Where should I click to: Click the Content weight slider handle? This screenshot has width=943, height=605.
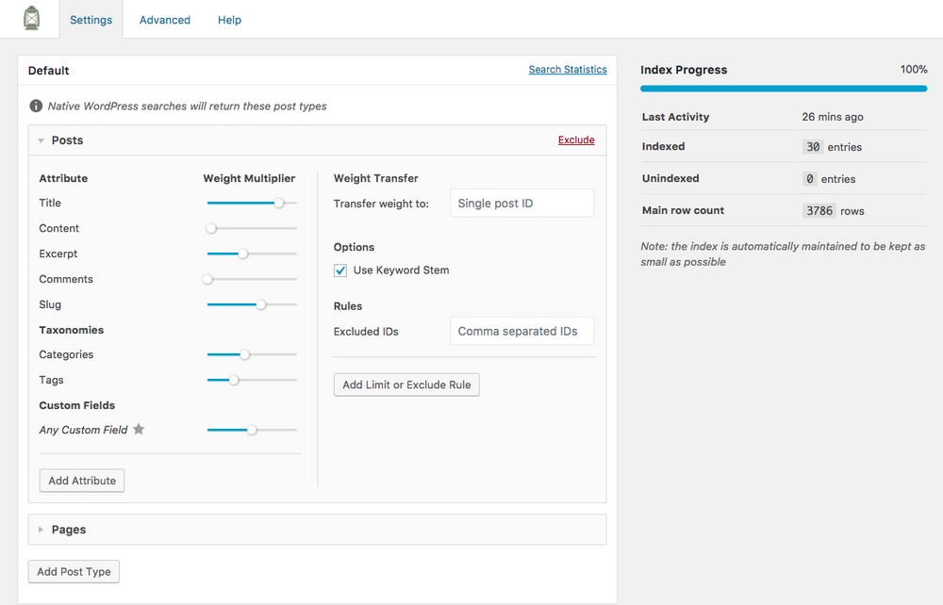coord(211,228)
